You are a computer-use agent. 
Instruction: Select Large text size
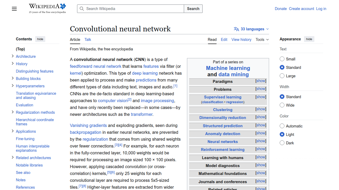click(282, 76)
